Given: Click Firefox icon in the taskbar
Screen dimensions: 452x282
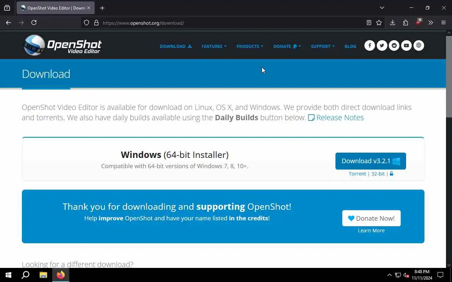Looking at the screenshot, I should [x=61, y=275].
